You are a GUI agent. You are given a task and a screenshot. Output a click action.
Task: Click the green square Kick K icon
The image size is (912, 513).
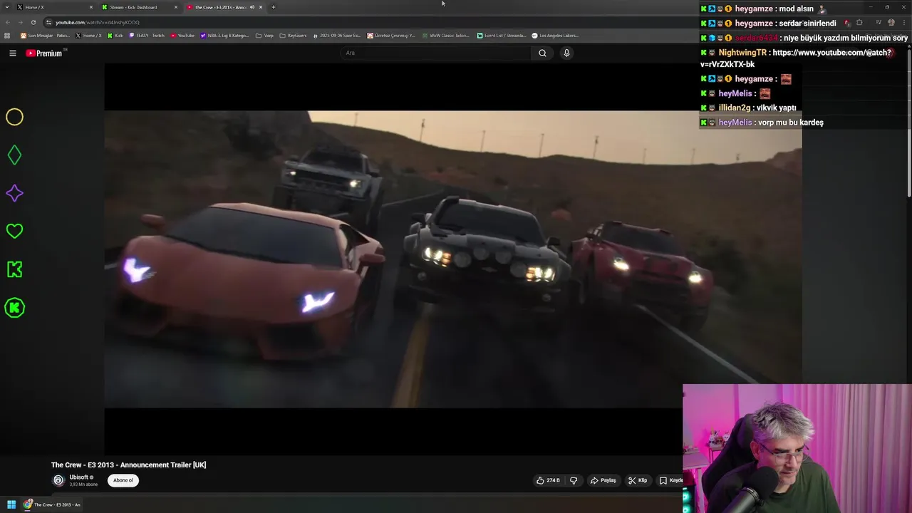click(x=15, y=269)
